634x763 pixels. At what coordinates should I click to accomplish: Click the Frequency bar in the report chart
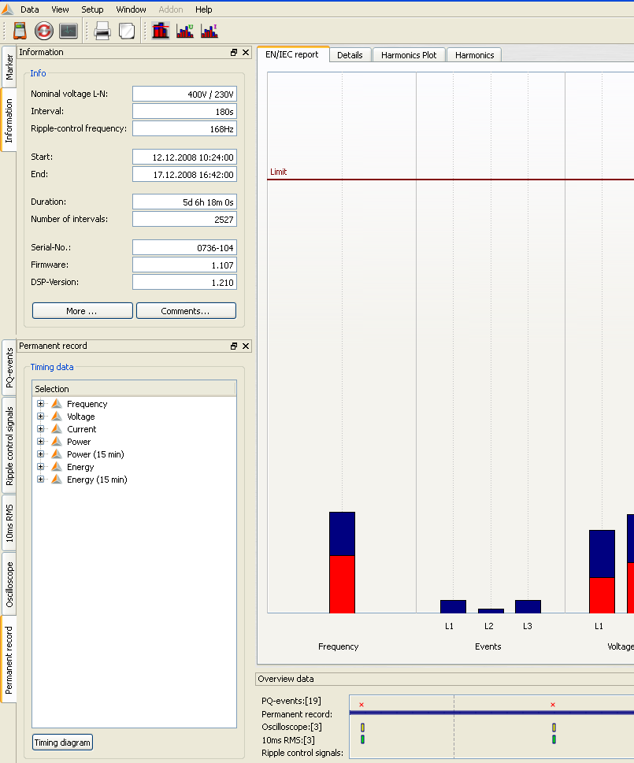[x=342, y=562]
